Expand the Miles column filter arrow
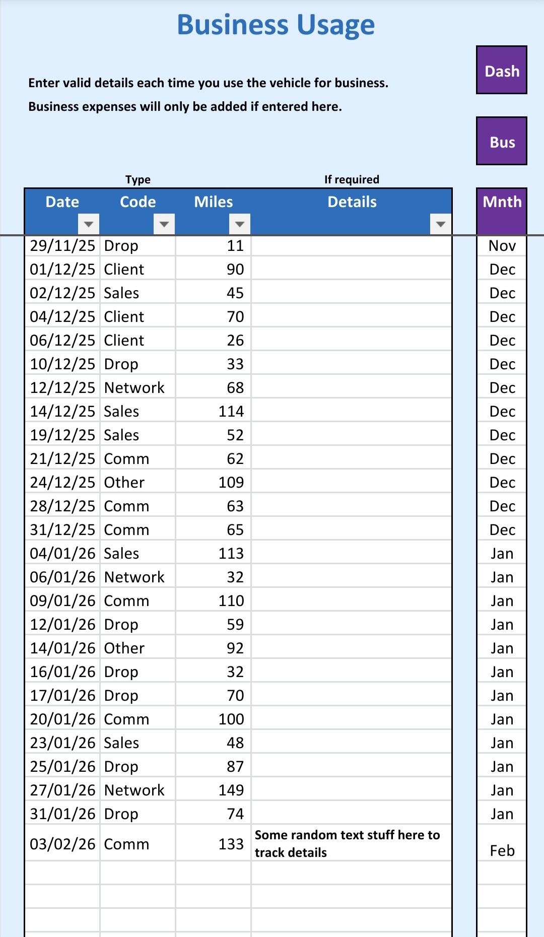Screen dimensions: 544x937 point(240,224)
